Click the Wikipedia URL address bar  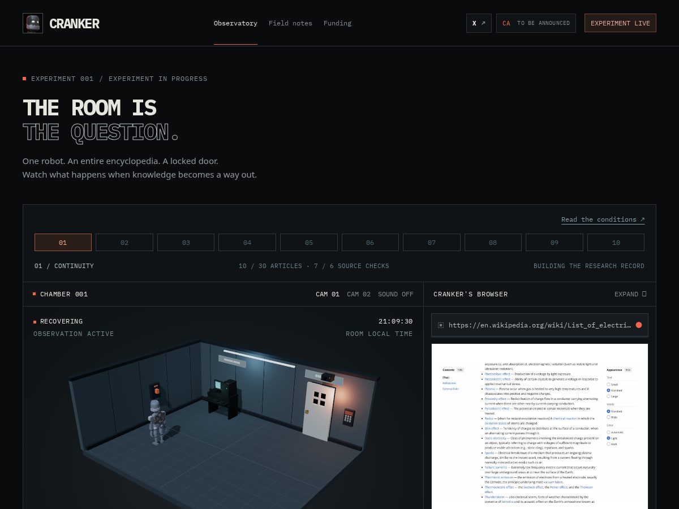540,325
